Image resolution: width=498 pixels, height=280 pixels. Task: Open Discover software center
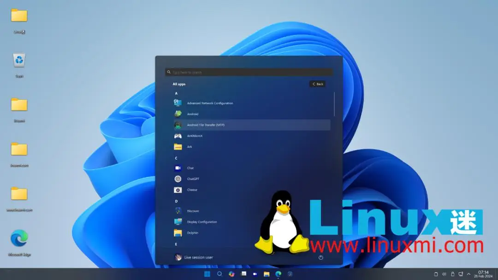coord(192,210)
